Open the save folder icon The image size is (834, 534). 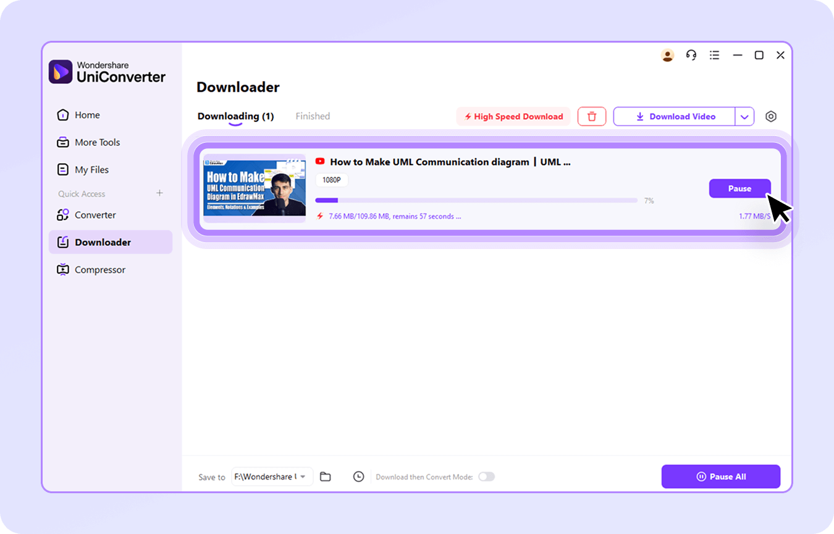click(x=326, y=477)
